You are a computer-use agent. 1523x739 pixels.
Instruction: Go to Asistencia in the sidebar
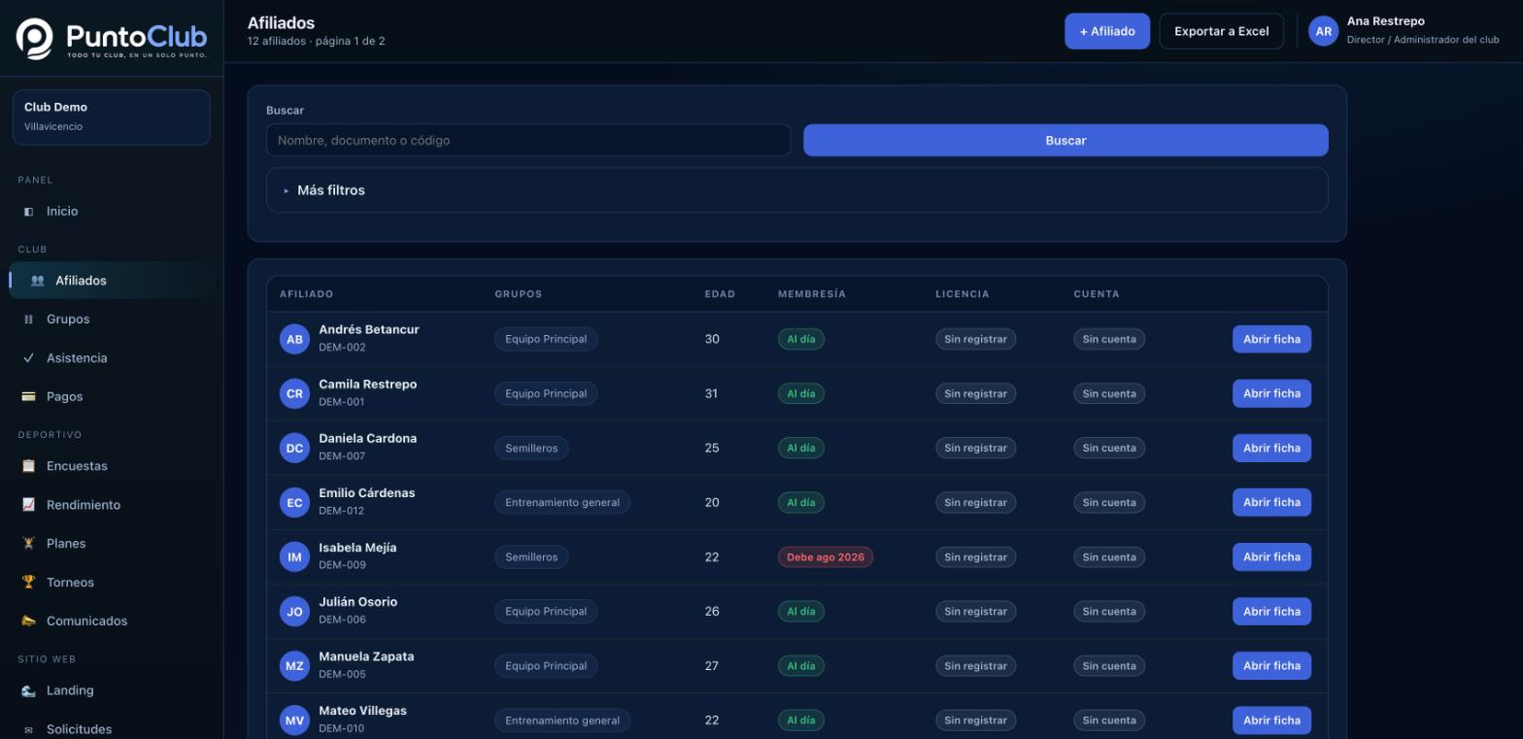coord(112,358)
